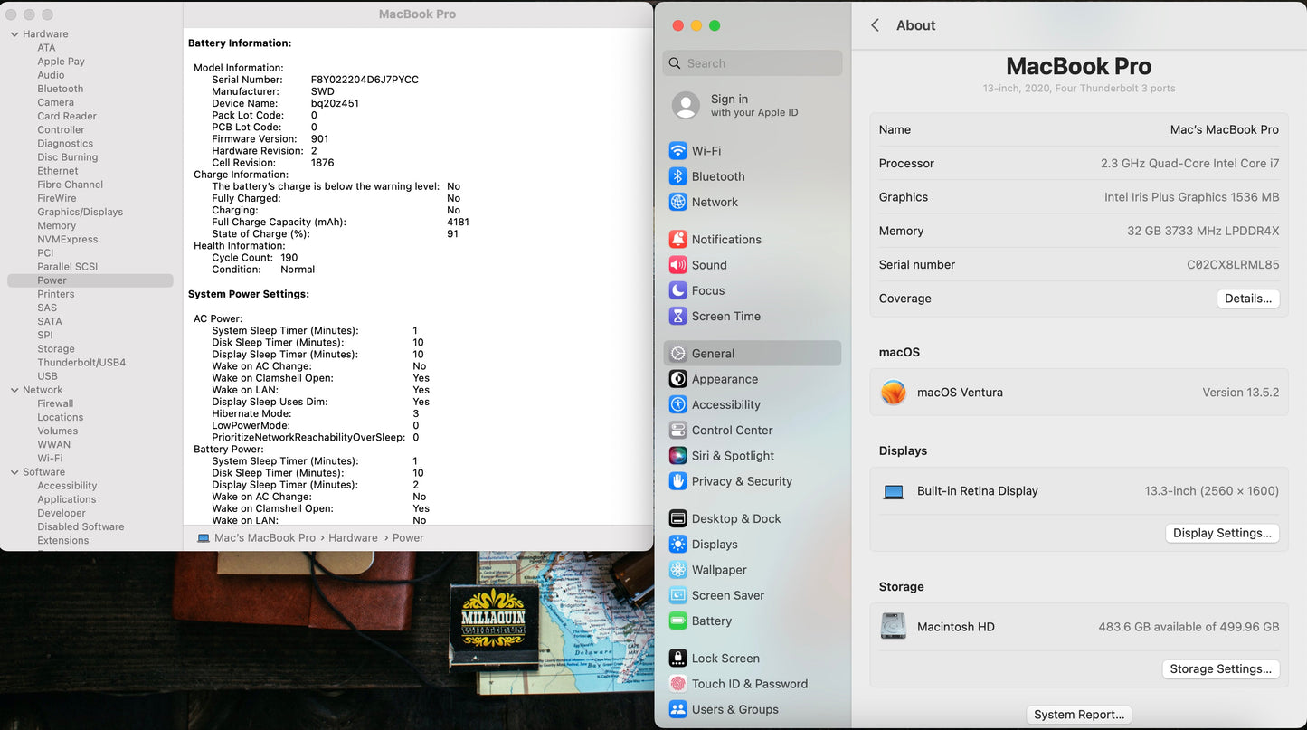The image size is (1307, 730).
Task: Select the Battery icon in sidebar
Action: point(677,621)
